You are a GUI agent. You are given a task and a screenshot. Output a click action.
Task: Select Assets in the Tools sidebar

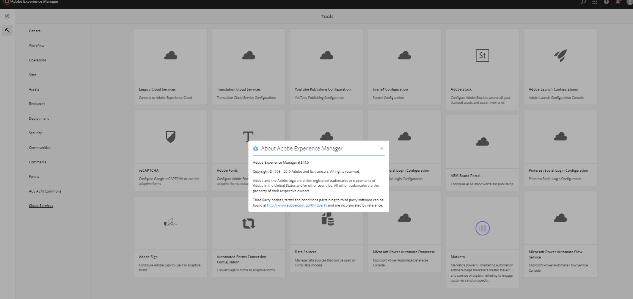[x=34, y=89]
